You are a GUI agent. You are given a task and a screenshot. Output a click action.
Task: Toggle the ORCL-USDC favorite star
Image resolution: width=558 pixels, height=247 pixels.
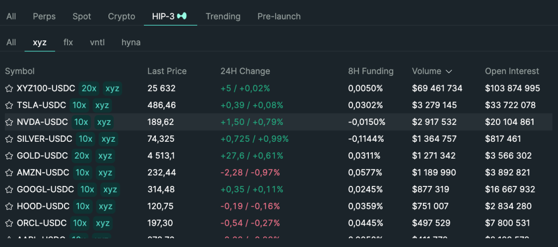(9, 224)
